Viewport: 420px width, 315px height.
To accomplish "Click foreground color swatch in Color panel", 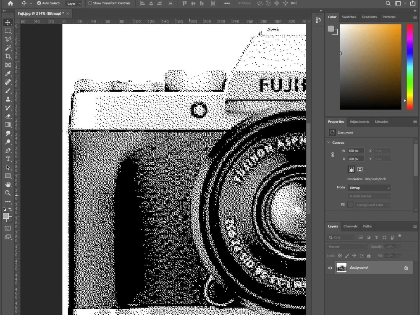I will (x=331, y=29).
